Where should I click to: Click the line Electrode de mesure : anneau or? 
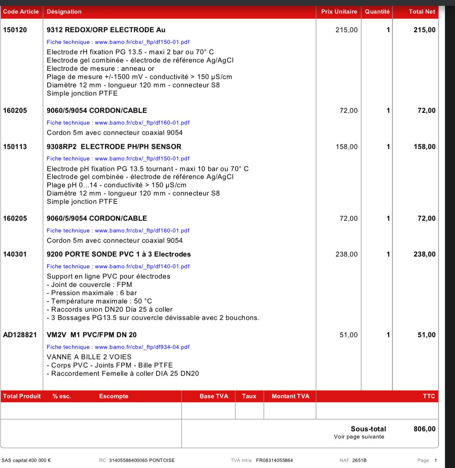(x=100, y=69)
